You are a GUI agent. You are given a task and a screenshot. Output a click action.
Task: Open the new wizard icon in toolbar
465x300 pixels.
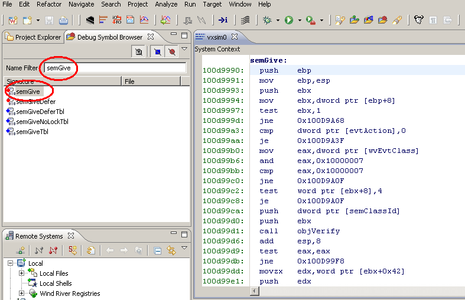(13, 20)
